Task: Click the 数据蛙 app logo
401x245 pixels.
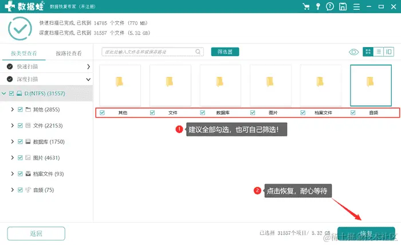Action: click(24, 6)
